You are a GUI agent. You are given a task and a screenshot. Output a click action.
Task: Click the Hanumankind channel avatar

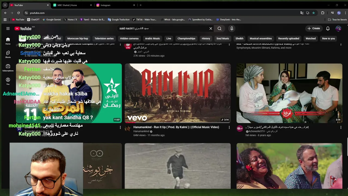pyautogui.click(x=128, y=128)
